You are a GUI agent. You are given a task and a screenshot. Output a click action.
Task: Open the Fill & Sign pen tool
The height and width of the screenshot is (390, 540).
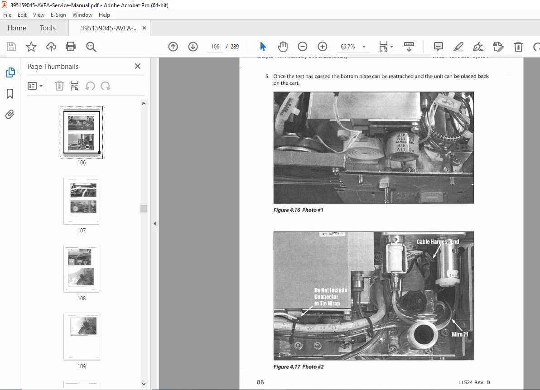click(x=478, y=47)
